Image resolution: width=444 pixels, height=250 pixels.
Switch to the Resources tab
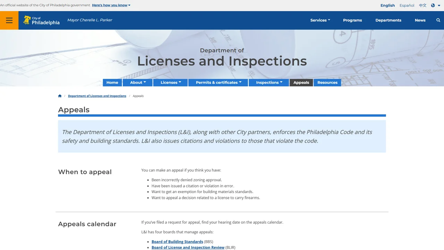pos(327,83)
